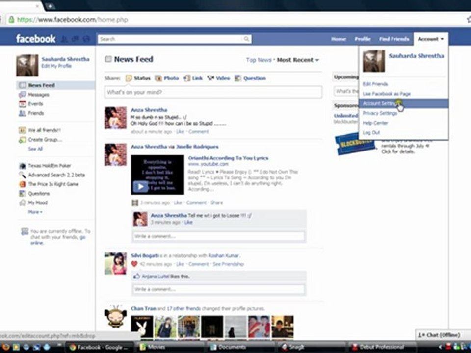Click Blockbuster sponsored ad image
The image size is (471, 353).
(355, 144)
